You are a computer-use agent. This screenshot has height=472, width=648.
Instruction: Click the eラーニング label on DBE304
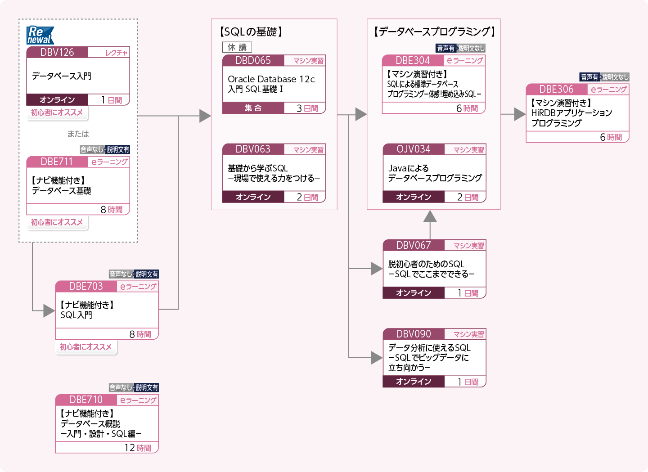point(465,60)
